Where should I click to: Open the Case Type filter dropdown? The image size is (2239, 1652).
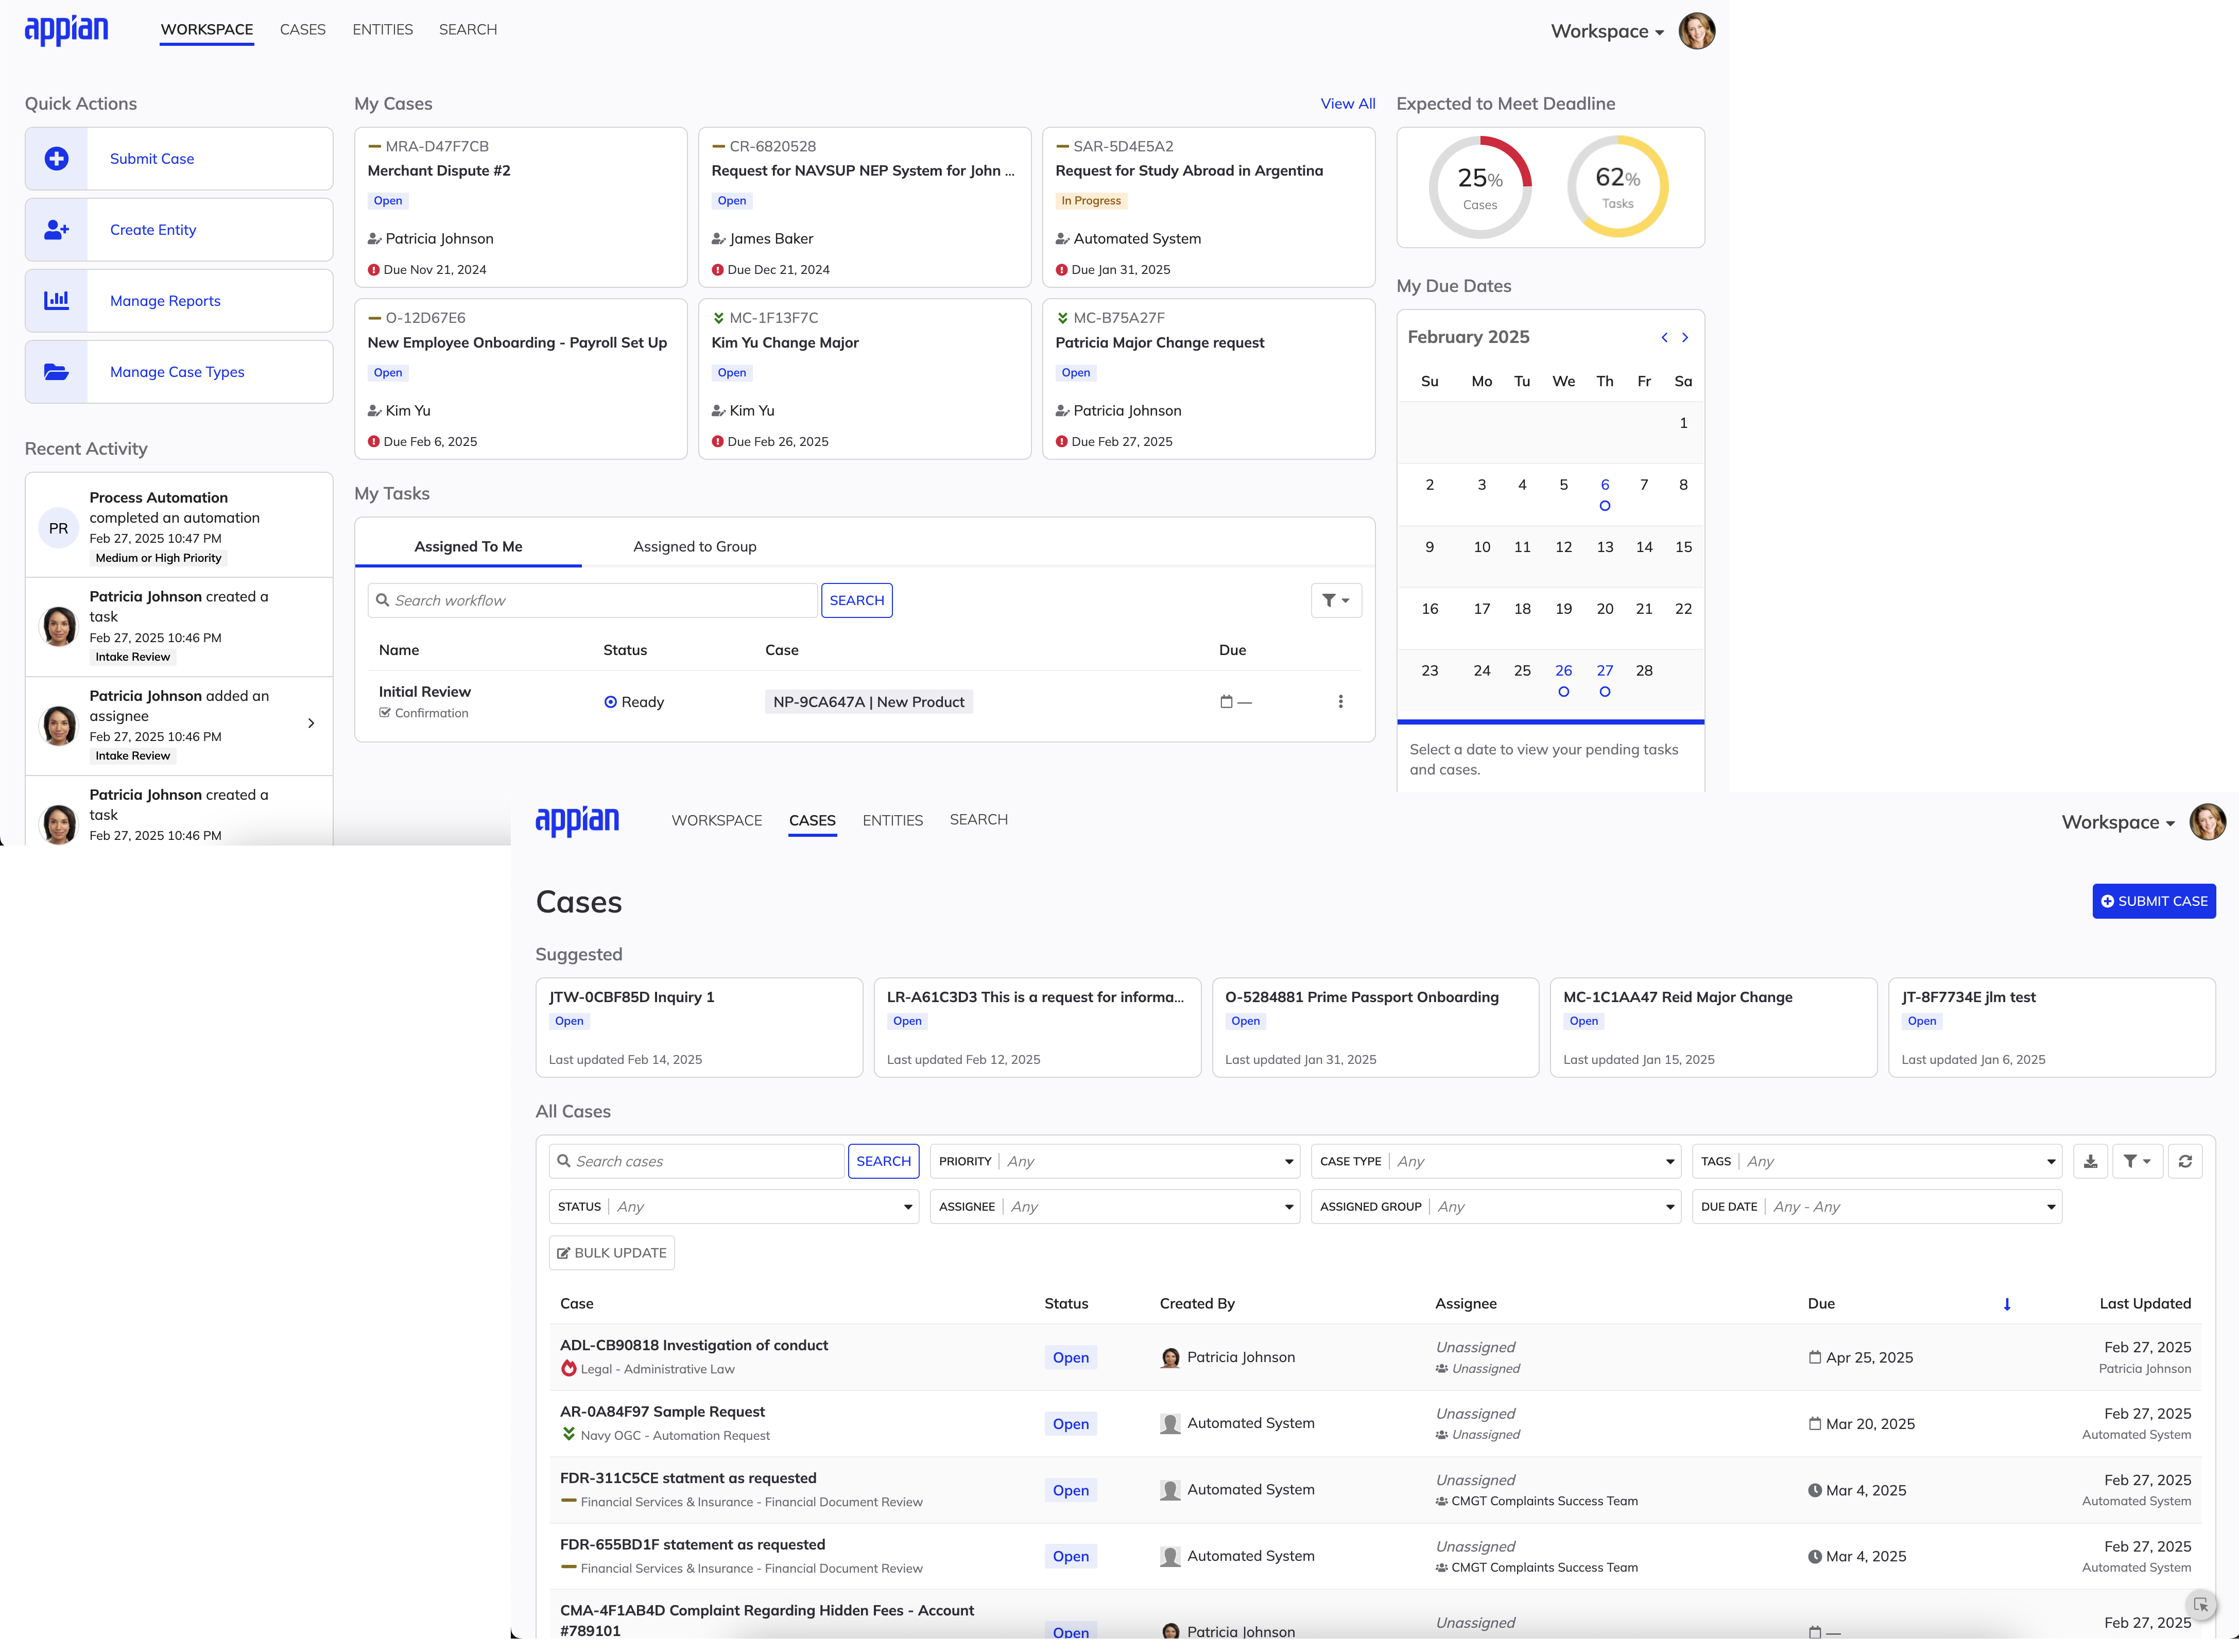click(x=1495, y=1161)
